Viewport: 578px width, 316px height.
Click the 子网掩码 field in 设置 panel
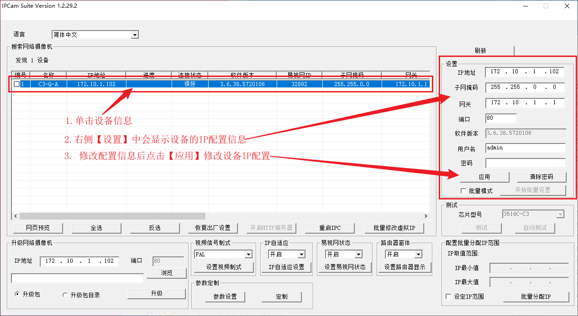[x=525, y=87]
